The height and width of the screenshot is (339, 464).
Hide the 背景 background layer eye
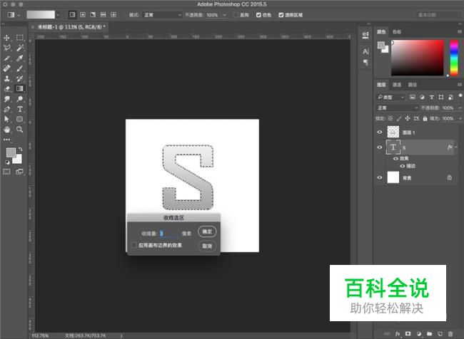tap(380, 177)
